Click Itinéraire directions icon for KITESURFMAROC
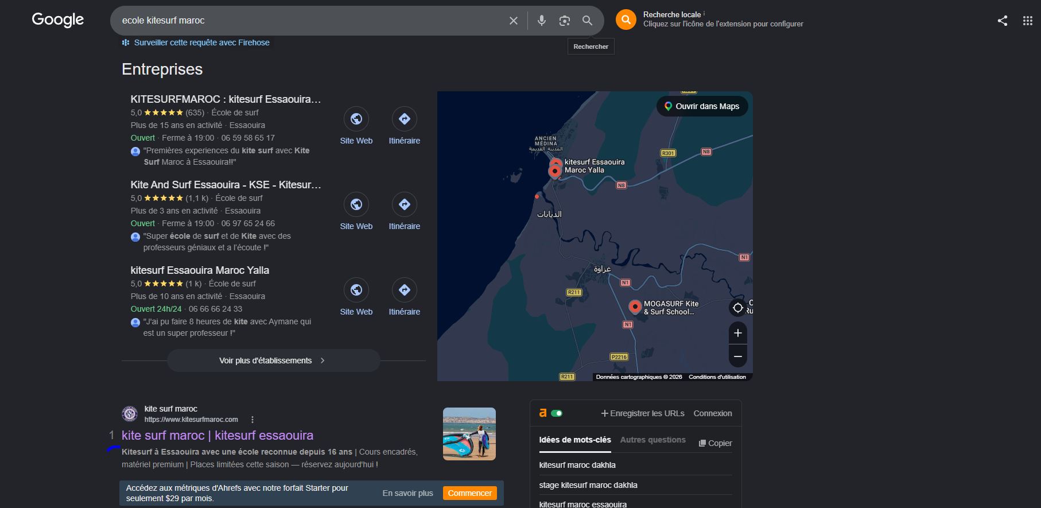 [405, 119]
